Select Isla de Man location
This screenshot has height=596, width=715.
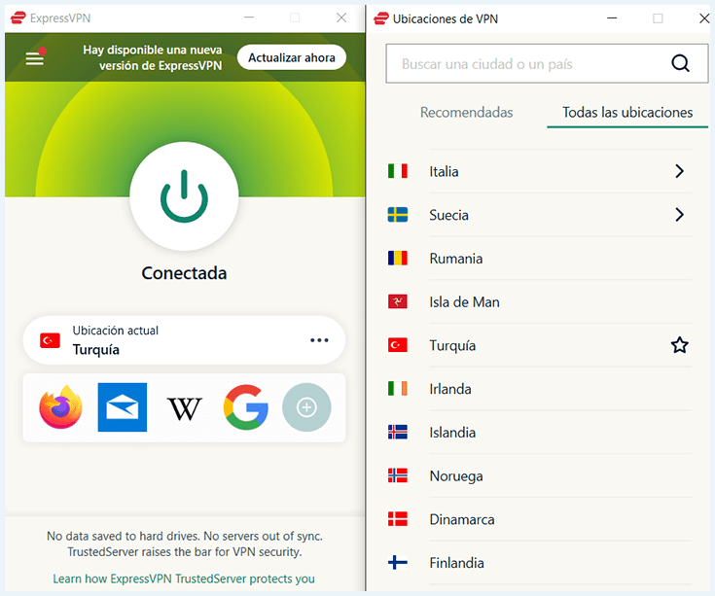tap(539, 301)
